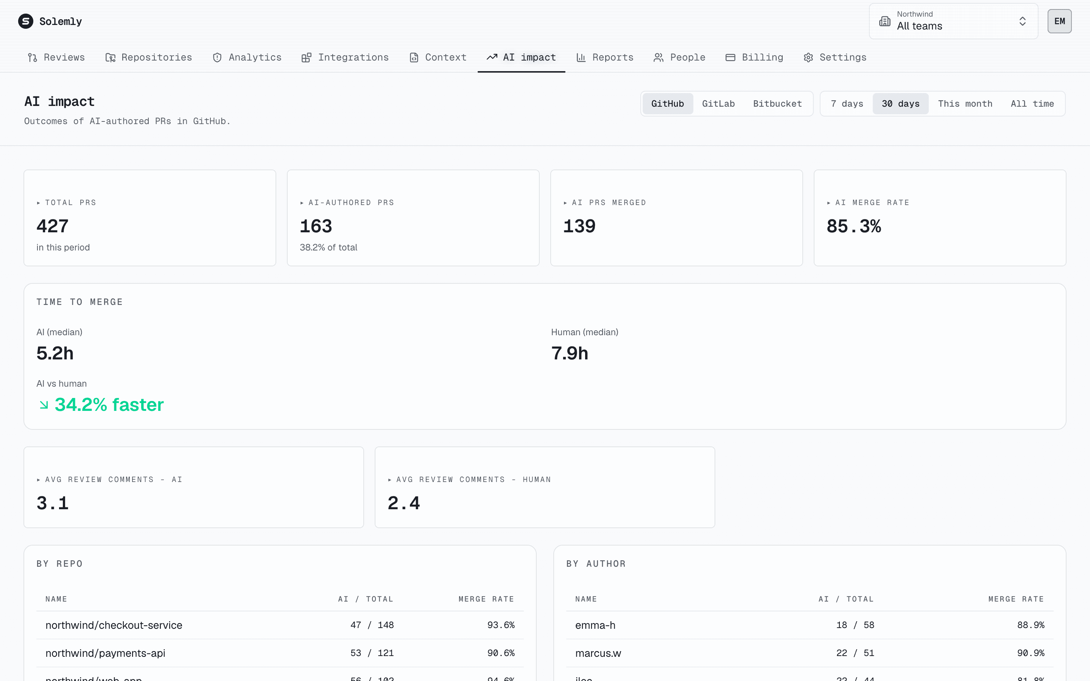The height and width of the screenshot is (681, 1090).
Task: Click the Settings gear icon
Action: pos(808,58)
